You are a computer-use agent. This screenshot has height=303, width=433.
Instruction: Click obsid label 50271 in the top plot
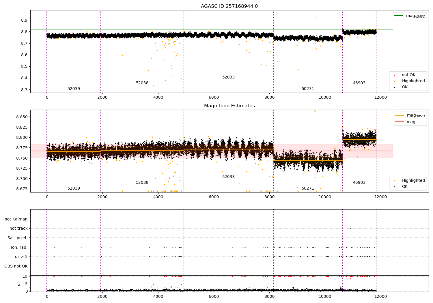click(x=308, y=89)
